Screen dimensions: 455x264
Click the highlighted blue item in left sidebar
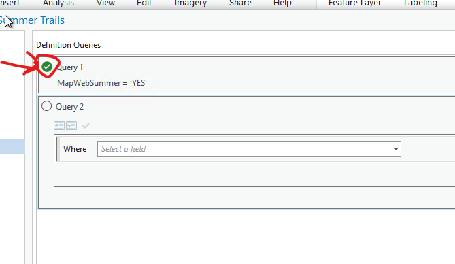12,147
